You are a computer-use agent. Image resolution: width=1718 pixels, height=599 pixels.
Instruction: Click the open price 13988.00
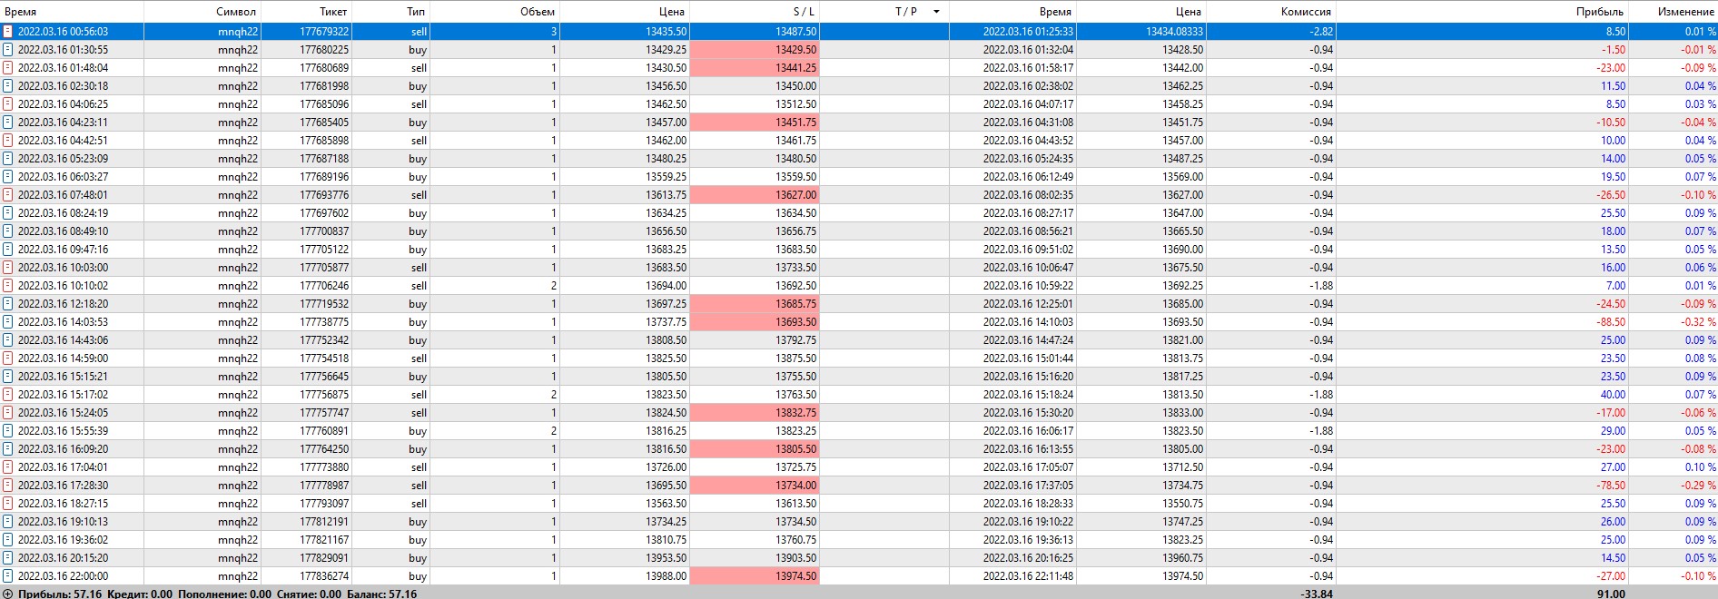[x=666, y=576]
